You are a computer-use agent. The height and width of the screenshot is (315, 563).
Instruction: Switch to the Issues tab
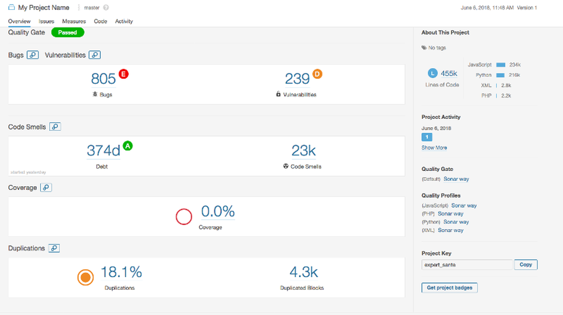coord(46,21)
